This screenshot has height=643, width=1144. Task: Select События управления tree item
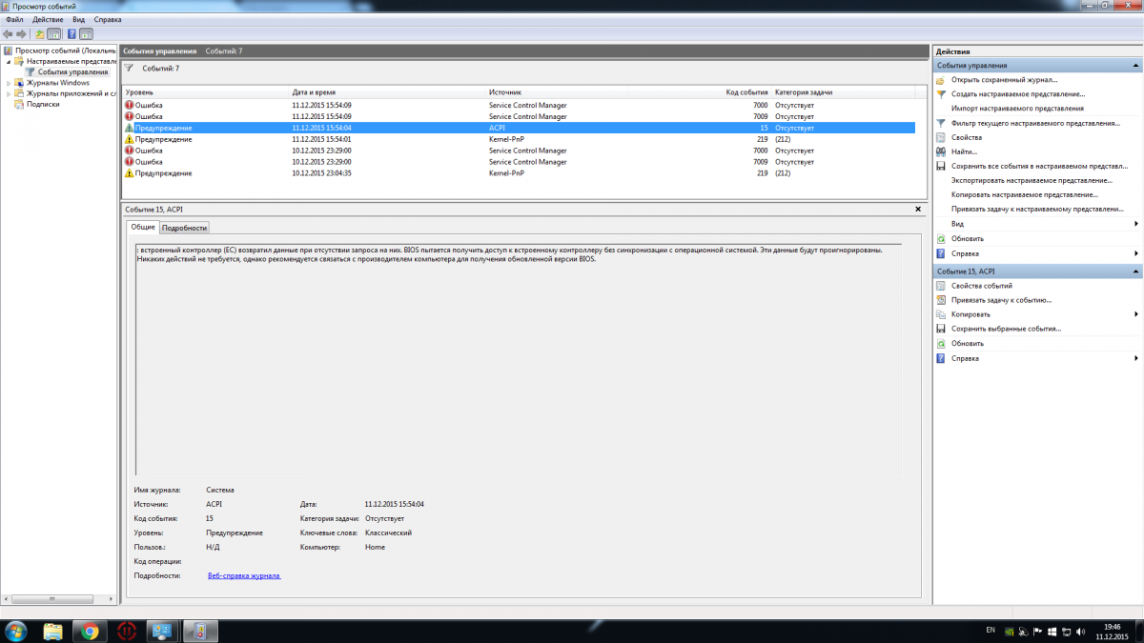point(72,71)
